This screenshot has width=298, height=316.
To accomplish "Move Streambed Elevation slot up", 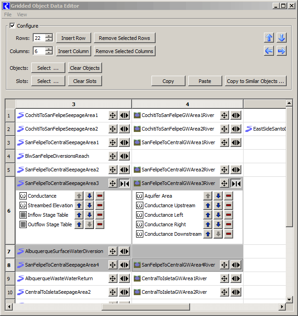I will click(x=79, y=205).
